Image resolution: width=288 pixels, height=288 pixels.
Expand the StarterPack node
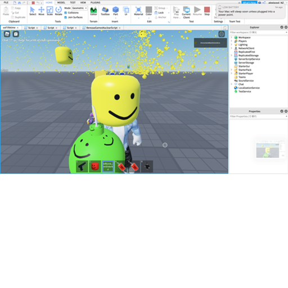pos(231,70)
